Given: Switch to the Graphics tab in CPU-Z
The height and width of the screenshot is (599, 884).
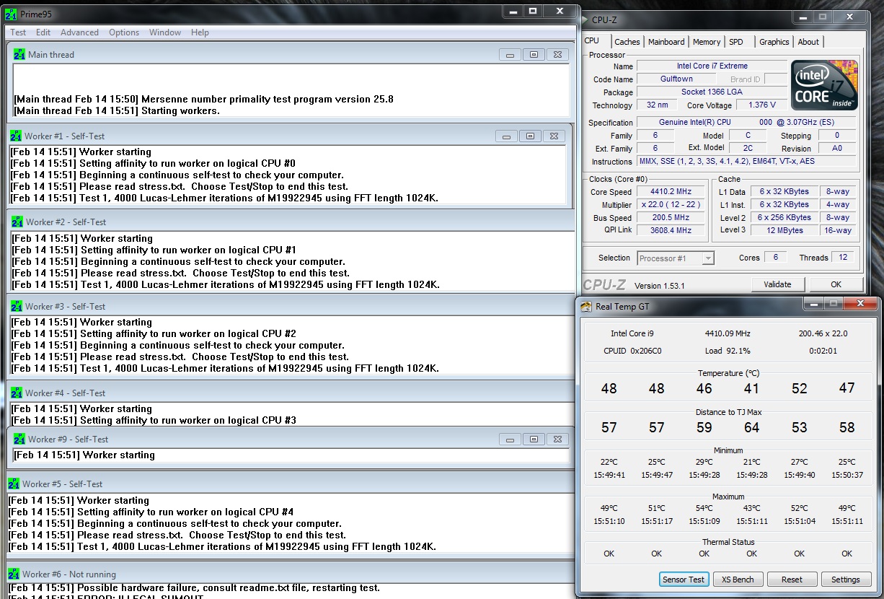Looking at the screenshot, I should 774,42.
